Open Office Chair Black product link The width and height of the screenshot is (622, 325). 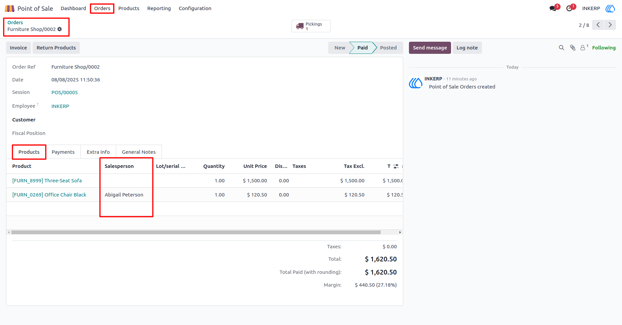(x=49, y=195)
